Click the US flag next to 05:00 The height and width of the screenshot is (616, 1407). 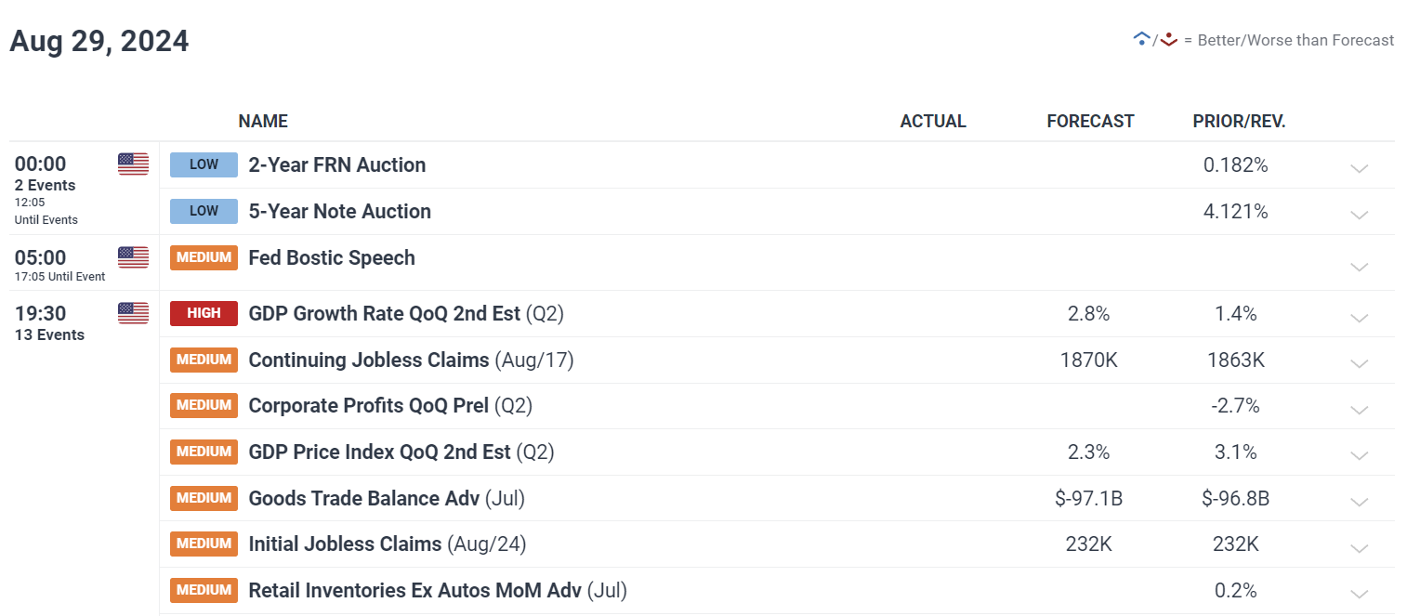tap(133, 257)
